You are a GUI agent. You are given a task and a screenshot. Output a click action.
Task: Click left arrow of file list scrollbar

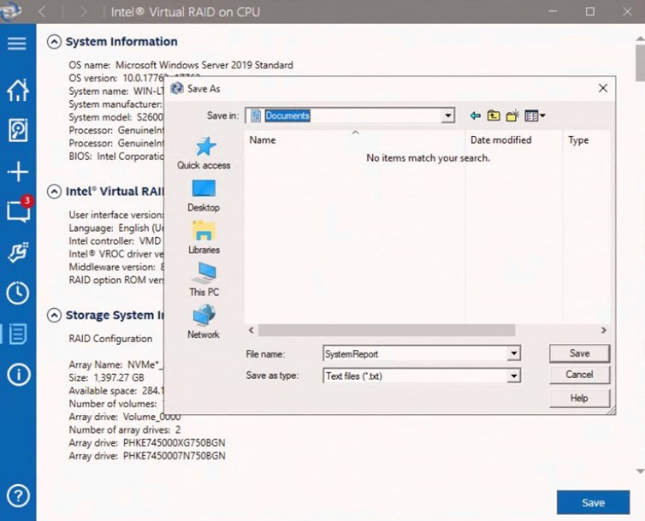[251, 330]
